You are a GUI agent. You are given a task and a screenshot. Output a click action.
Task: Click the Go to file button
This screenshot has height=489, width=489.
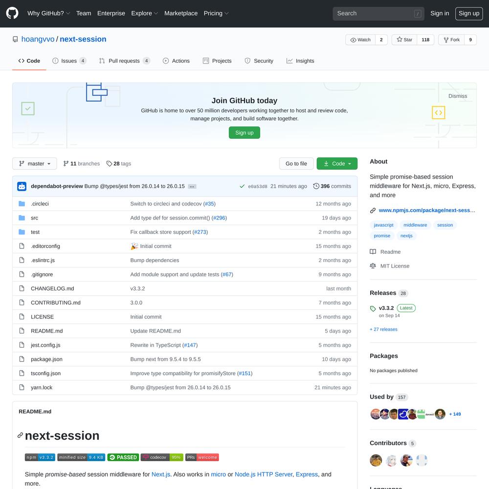(x=296, y=163)
